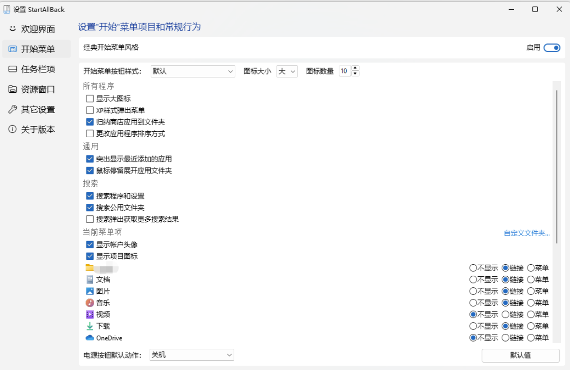Viewport: 570px width, 370px height.
Task: Open the 电源按钮默认动作 dropdown
Action: pos(191,355)
